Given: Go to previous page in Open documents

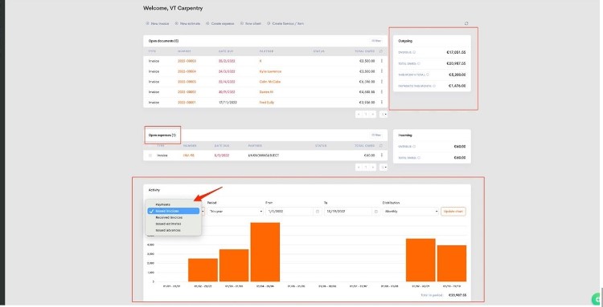Looking at the screenshot, I should click(359, 114).
